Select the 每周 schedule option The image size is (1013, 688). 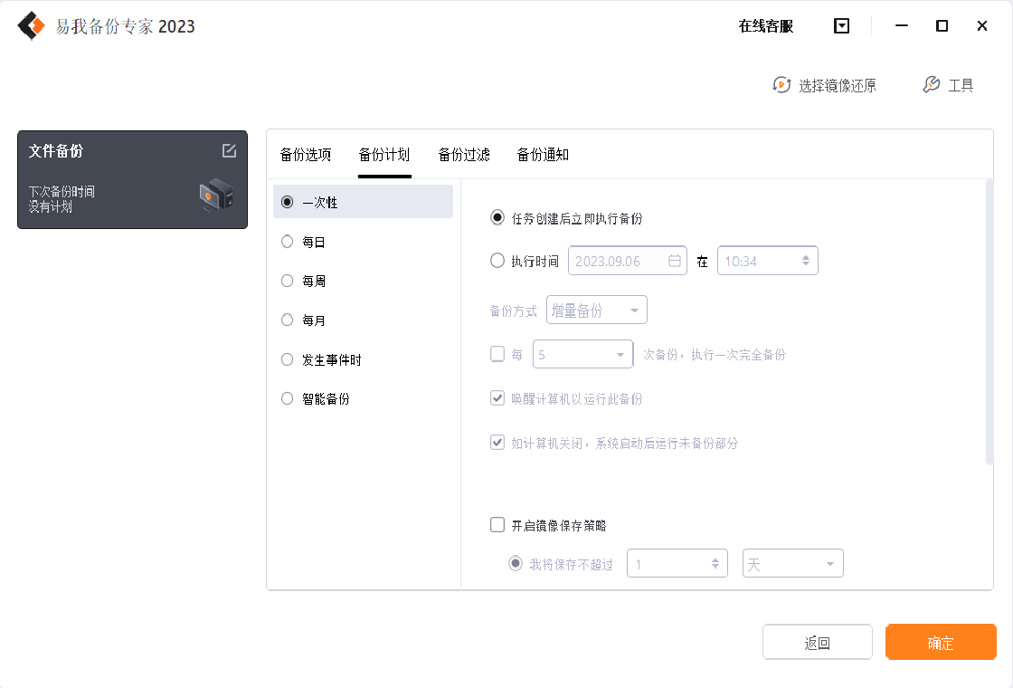[304, 281]
